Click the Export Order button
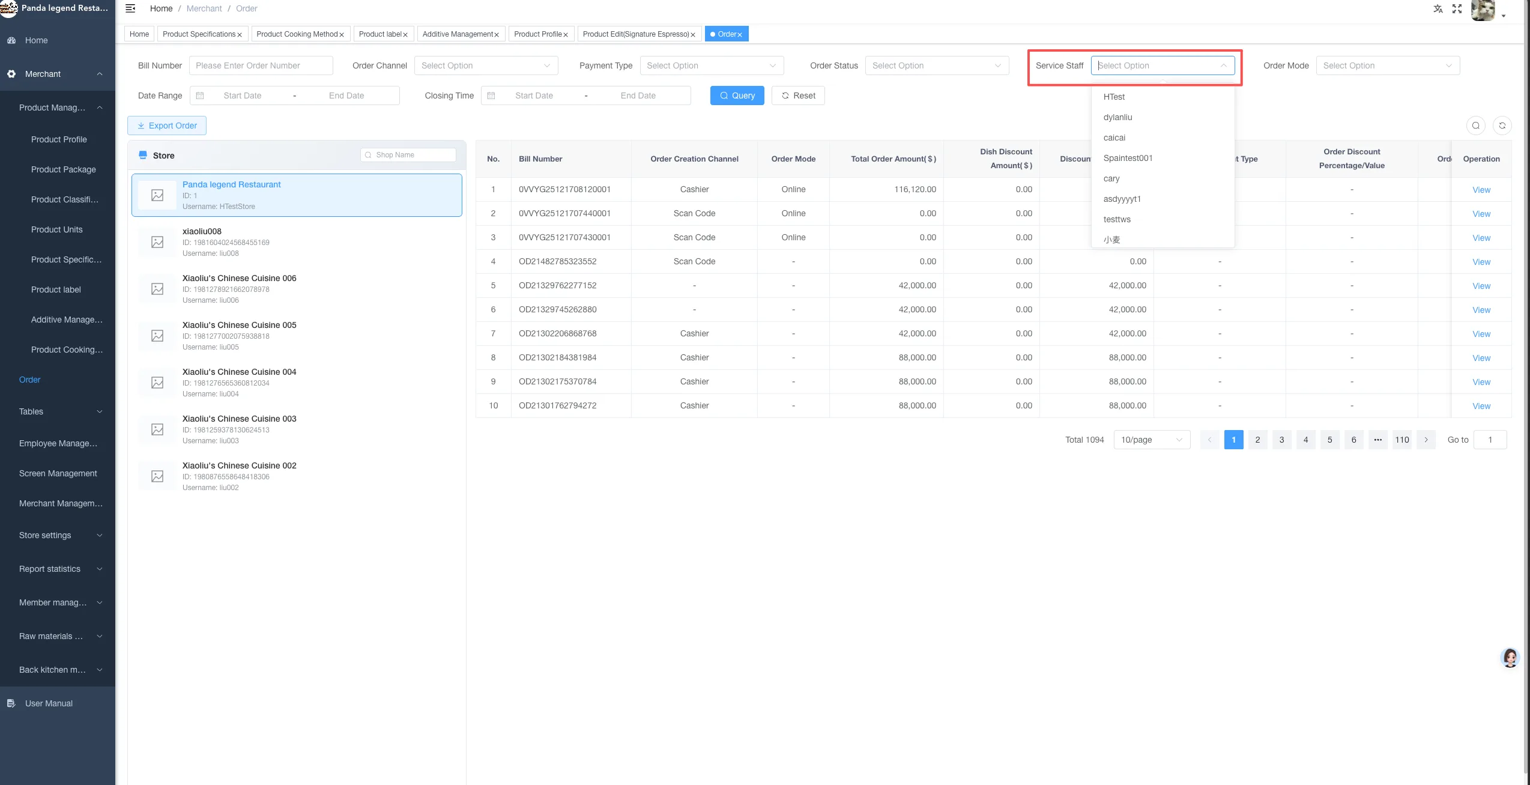The width and height of the screenshot is (1530, 785). [167, 126]
